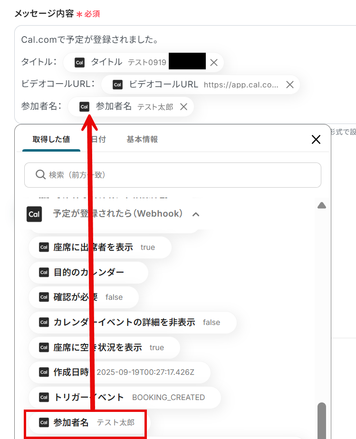The image size is (356, 439).
Task: Insert the 確認が必要 value
Action: 84,297
